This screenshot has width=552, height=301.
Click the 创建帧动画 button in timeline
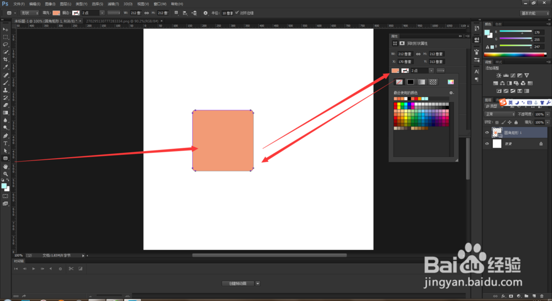pos(237,283)
